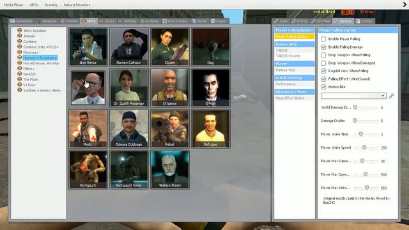Switch to the Post Process tab
The width and height of the screenshot is (409, 230).
tap(175, 21)
